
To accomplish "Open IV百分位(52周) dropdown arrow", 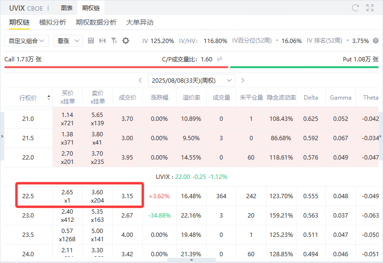I will (277, 41).
